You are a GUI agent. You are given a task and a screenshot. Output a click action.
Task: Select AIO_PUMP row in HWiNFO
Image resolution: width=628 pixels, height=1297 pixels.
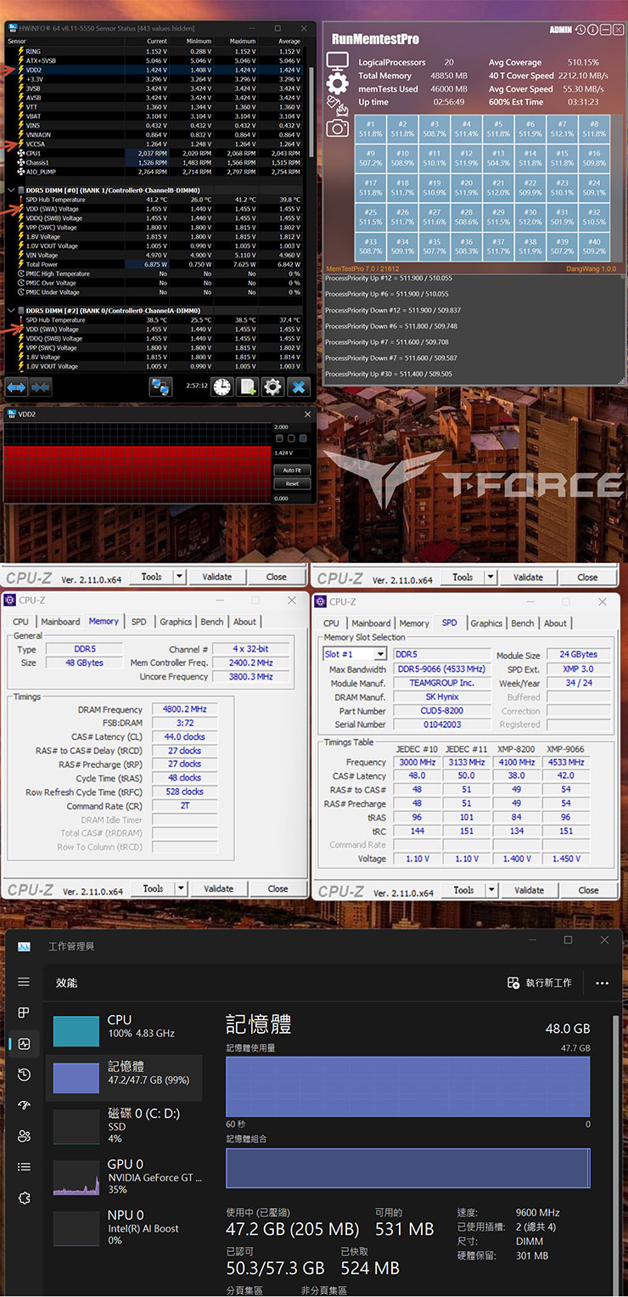[x=158, y=172]
